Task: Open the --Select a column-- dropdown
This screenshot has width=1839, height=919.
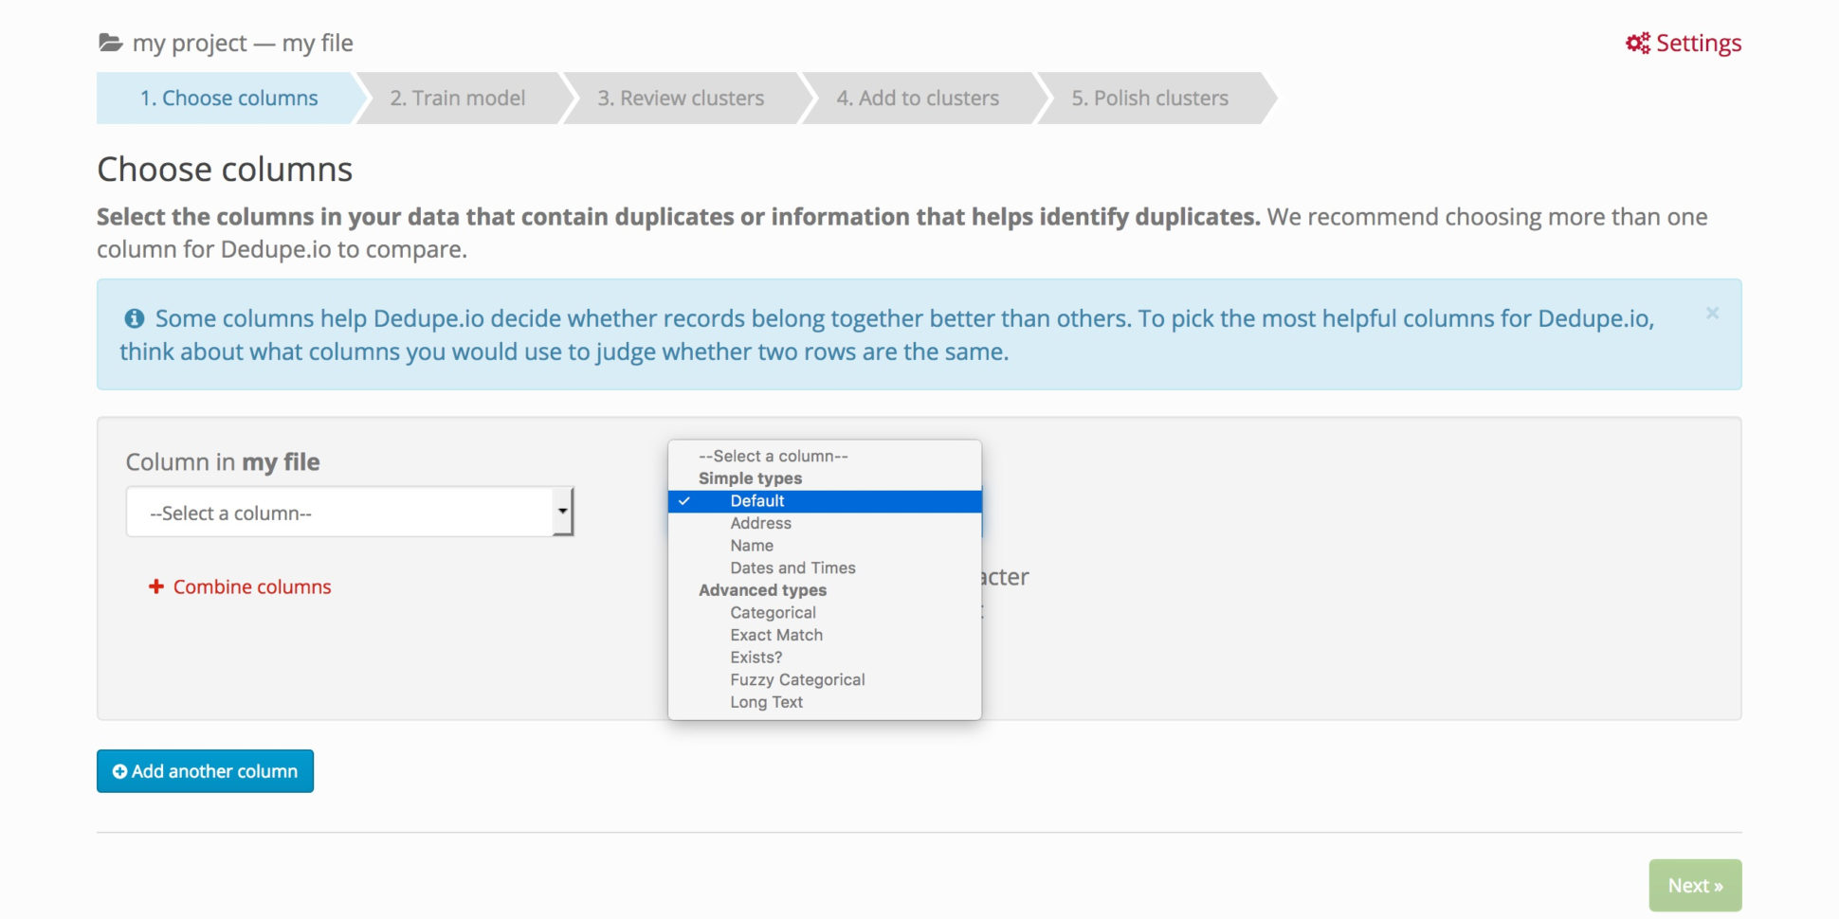Action: click(349, 512)
